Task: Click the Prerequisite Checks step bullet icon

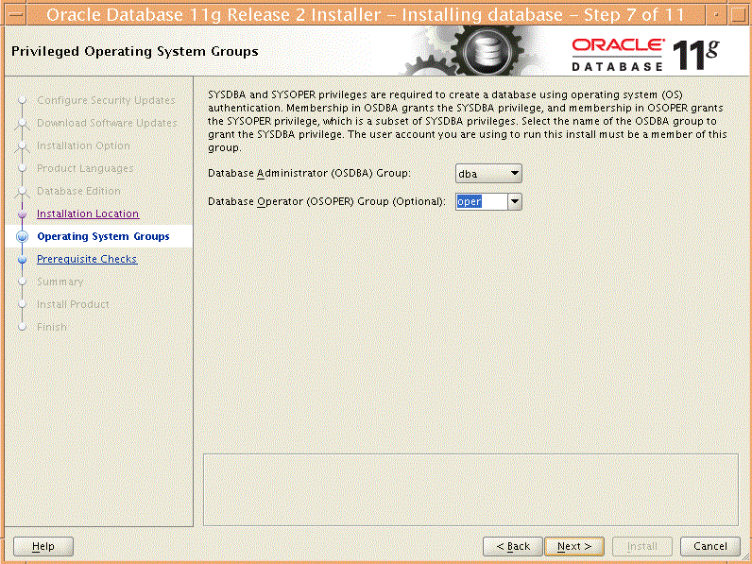Action: [x=22, y=260]
